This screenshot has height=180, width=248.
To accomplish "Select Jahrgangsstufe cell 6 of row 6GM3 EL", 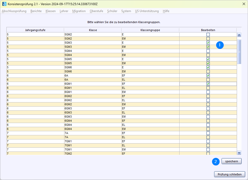I will point(35,113).
